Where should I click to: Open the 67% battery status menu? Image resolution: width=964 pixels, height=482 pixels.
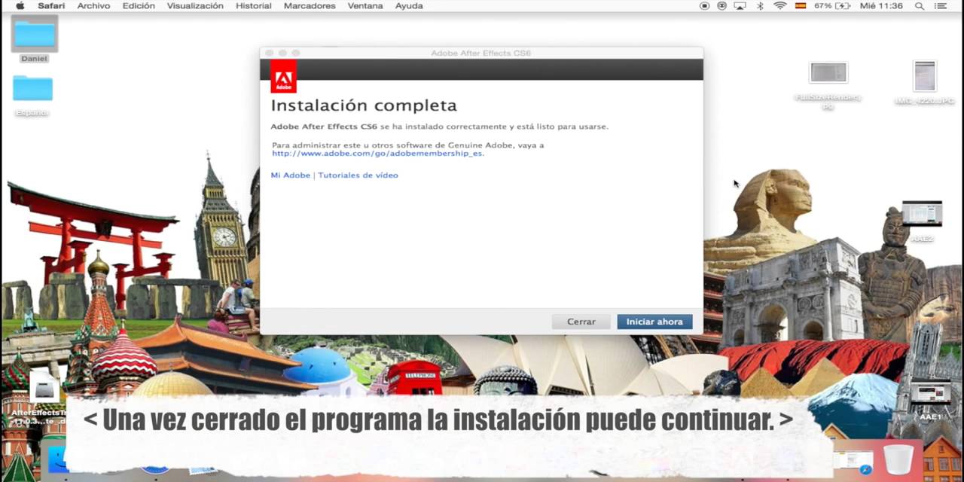pyautogui.click(x=832, y=5)
